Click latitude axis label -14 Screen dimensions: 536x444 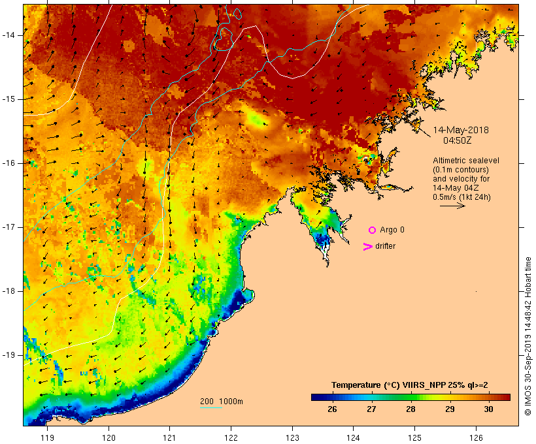tap(8, 35)
